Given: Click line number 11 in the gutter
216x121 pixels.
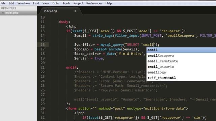Looking at the screenshot, I should [x=43, y=22].
